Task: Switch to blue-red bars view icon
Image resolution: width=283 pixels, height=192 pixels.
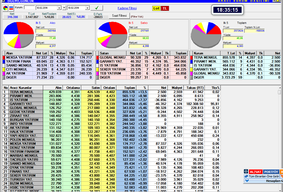Action: (11, 8)
